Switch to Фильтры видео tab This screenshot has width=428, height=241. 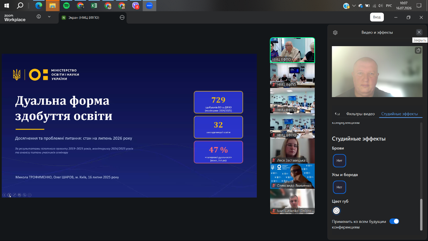(x=360, y=114)
